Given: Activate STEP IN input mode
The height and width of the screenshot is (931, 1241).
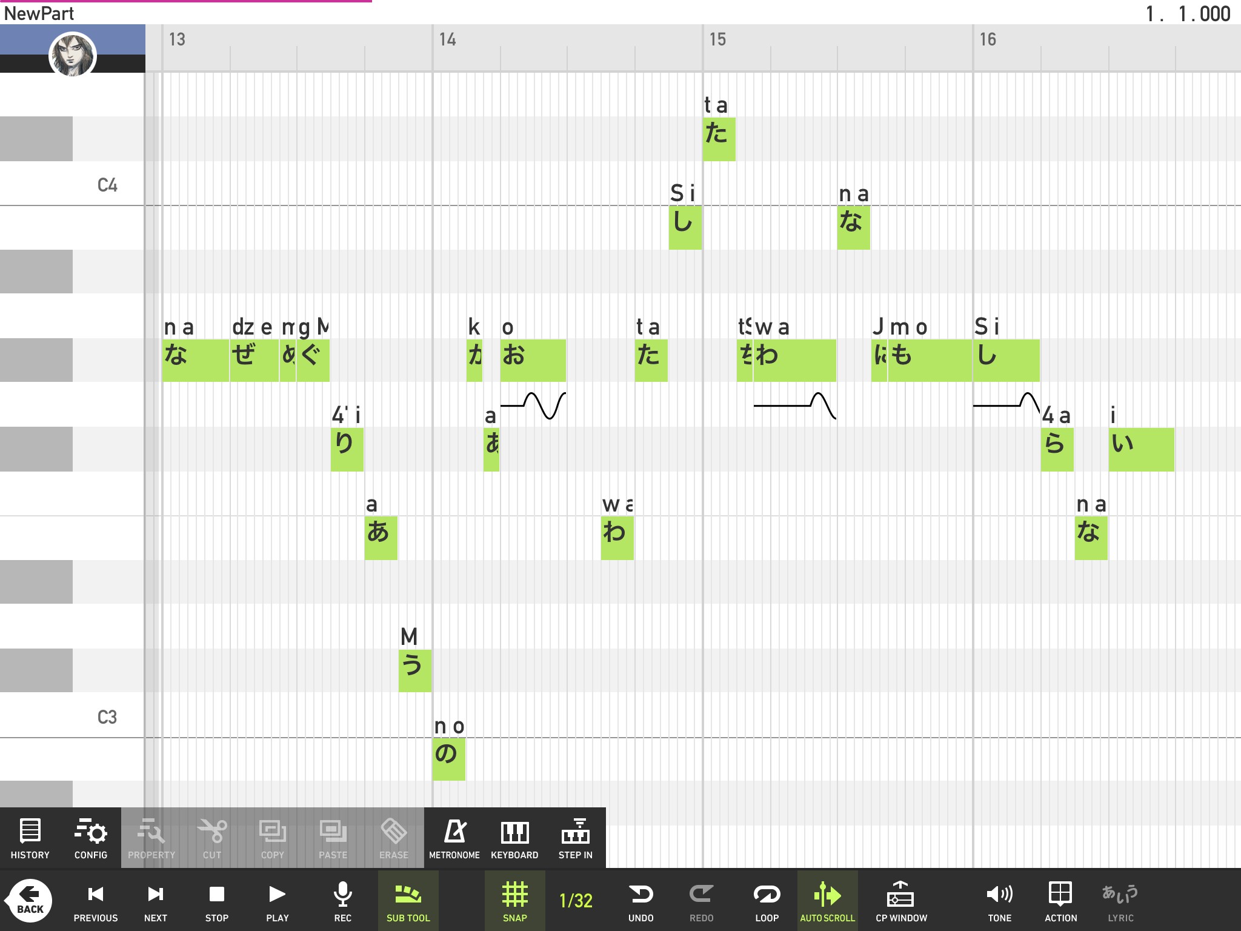Looking at the screenshot, I should (x=575, y=838).
